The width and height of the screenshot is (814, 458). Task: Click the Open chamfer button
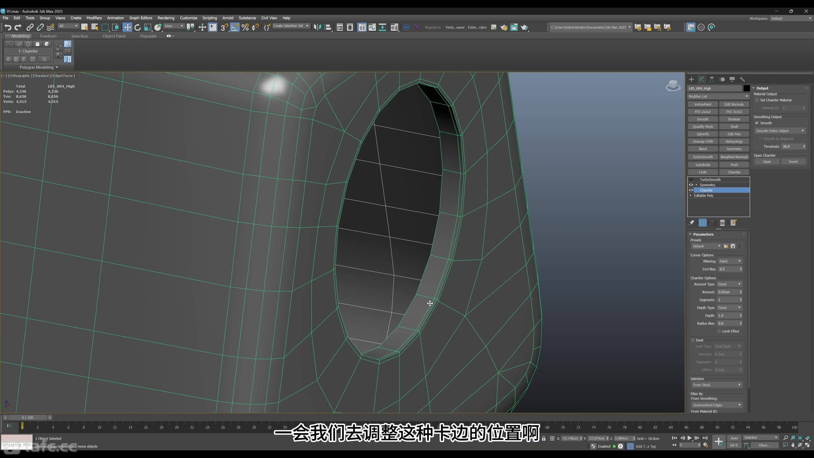767,162
